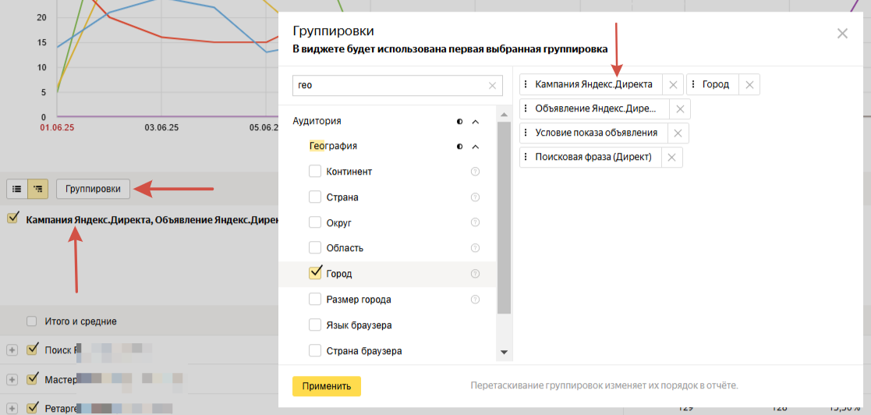This screenshot has width=871, height=415.
Task: Collapse the Аудитория section chevron
Action: pyautogui.click(x=475, y=121)
